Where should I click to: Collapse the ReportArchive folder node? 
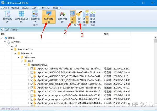pos(25,65)
